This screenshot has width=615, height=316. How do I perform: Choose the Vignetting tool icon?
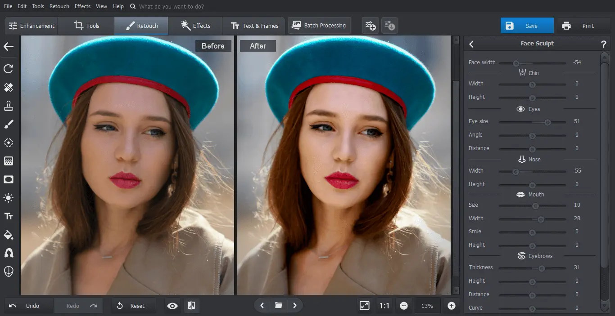tap(9, 179)
